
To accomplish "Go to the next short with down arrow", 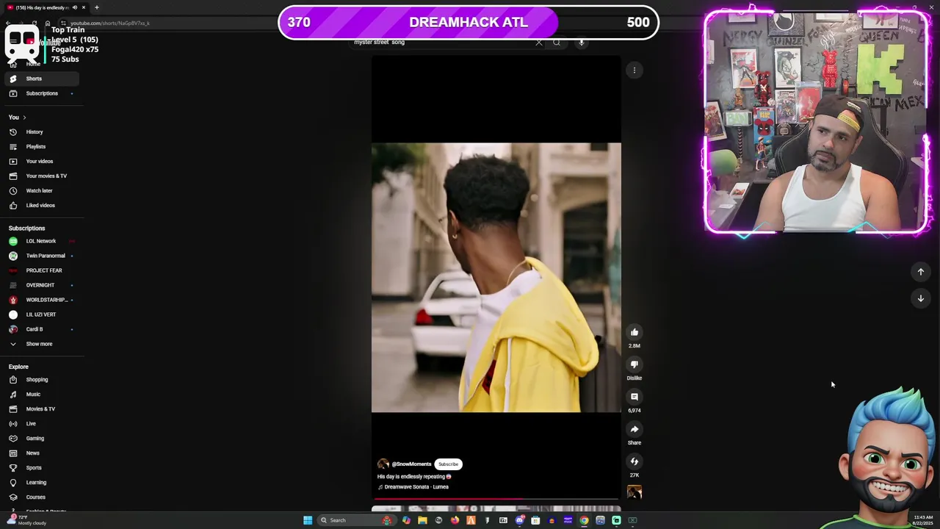I will (x=921, y=298).
